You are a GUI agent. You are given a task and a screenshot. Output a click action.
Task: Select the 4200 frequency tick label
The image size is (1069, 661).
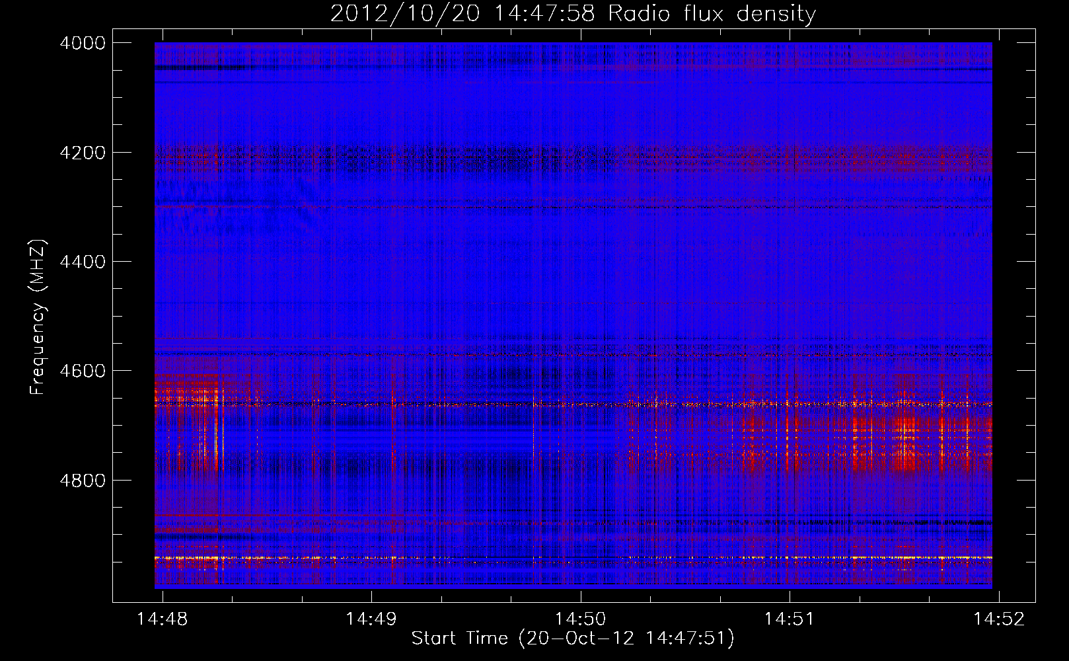tap(83, 153)
